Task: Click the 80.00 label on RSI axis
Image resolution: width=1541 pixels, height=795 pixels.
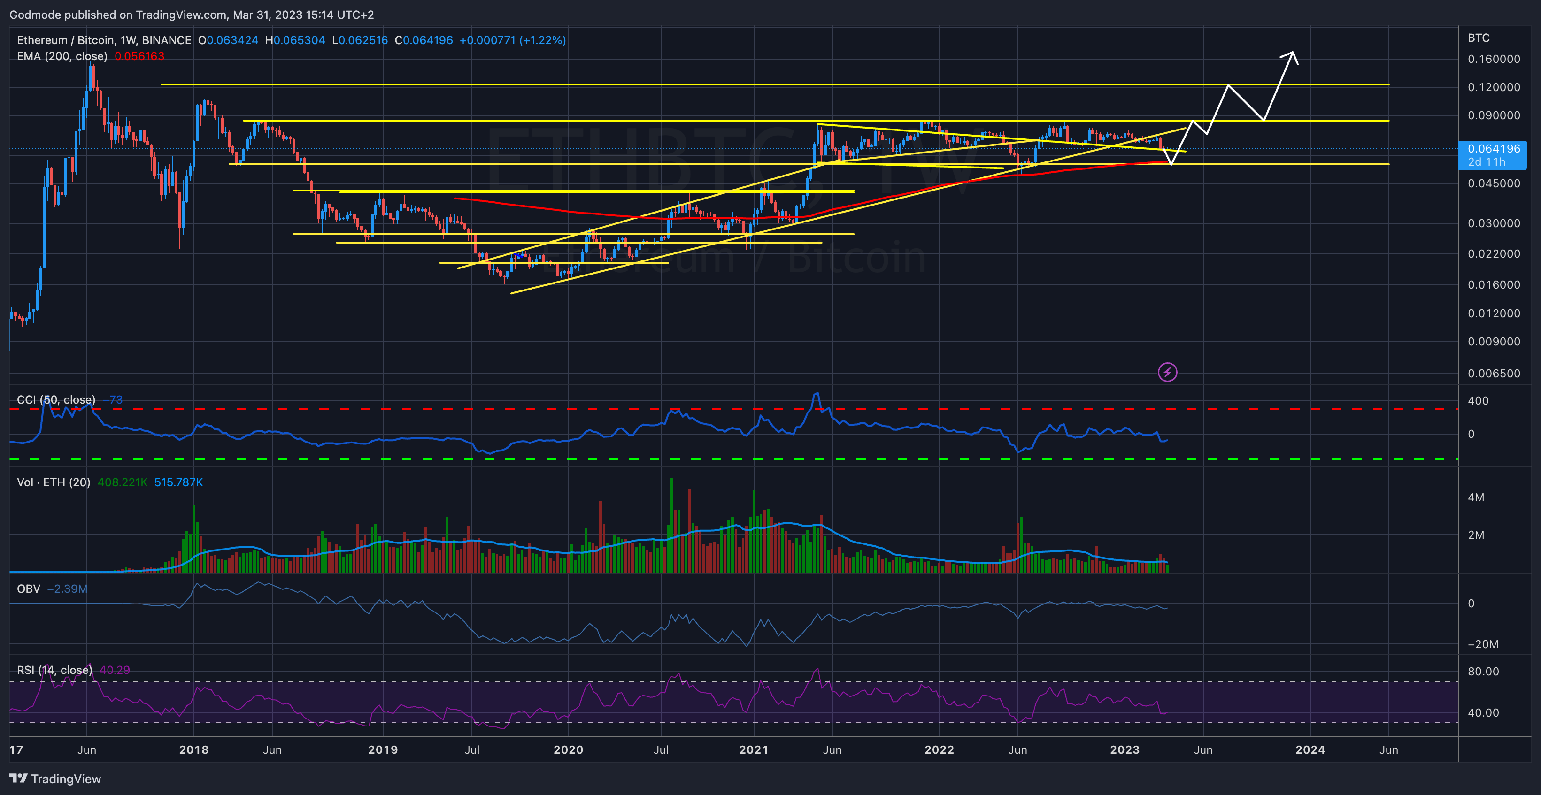Action: (x=1483, y=671)
